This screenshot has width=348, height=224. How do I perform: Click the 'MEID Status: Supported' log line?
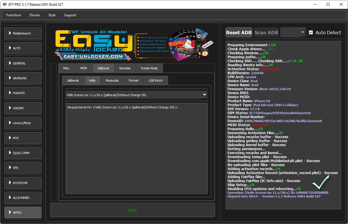(x=248, y=125)
